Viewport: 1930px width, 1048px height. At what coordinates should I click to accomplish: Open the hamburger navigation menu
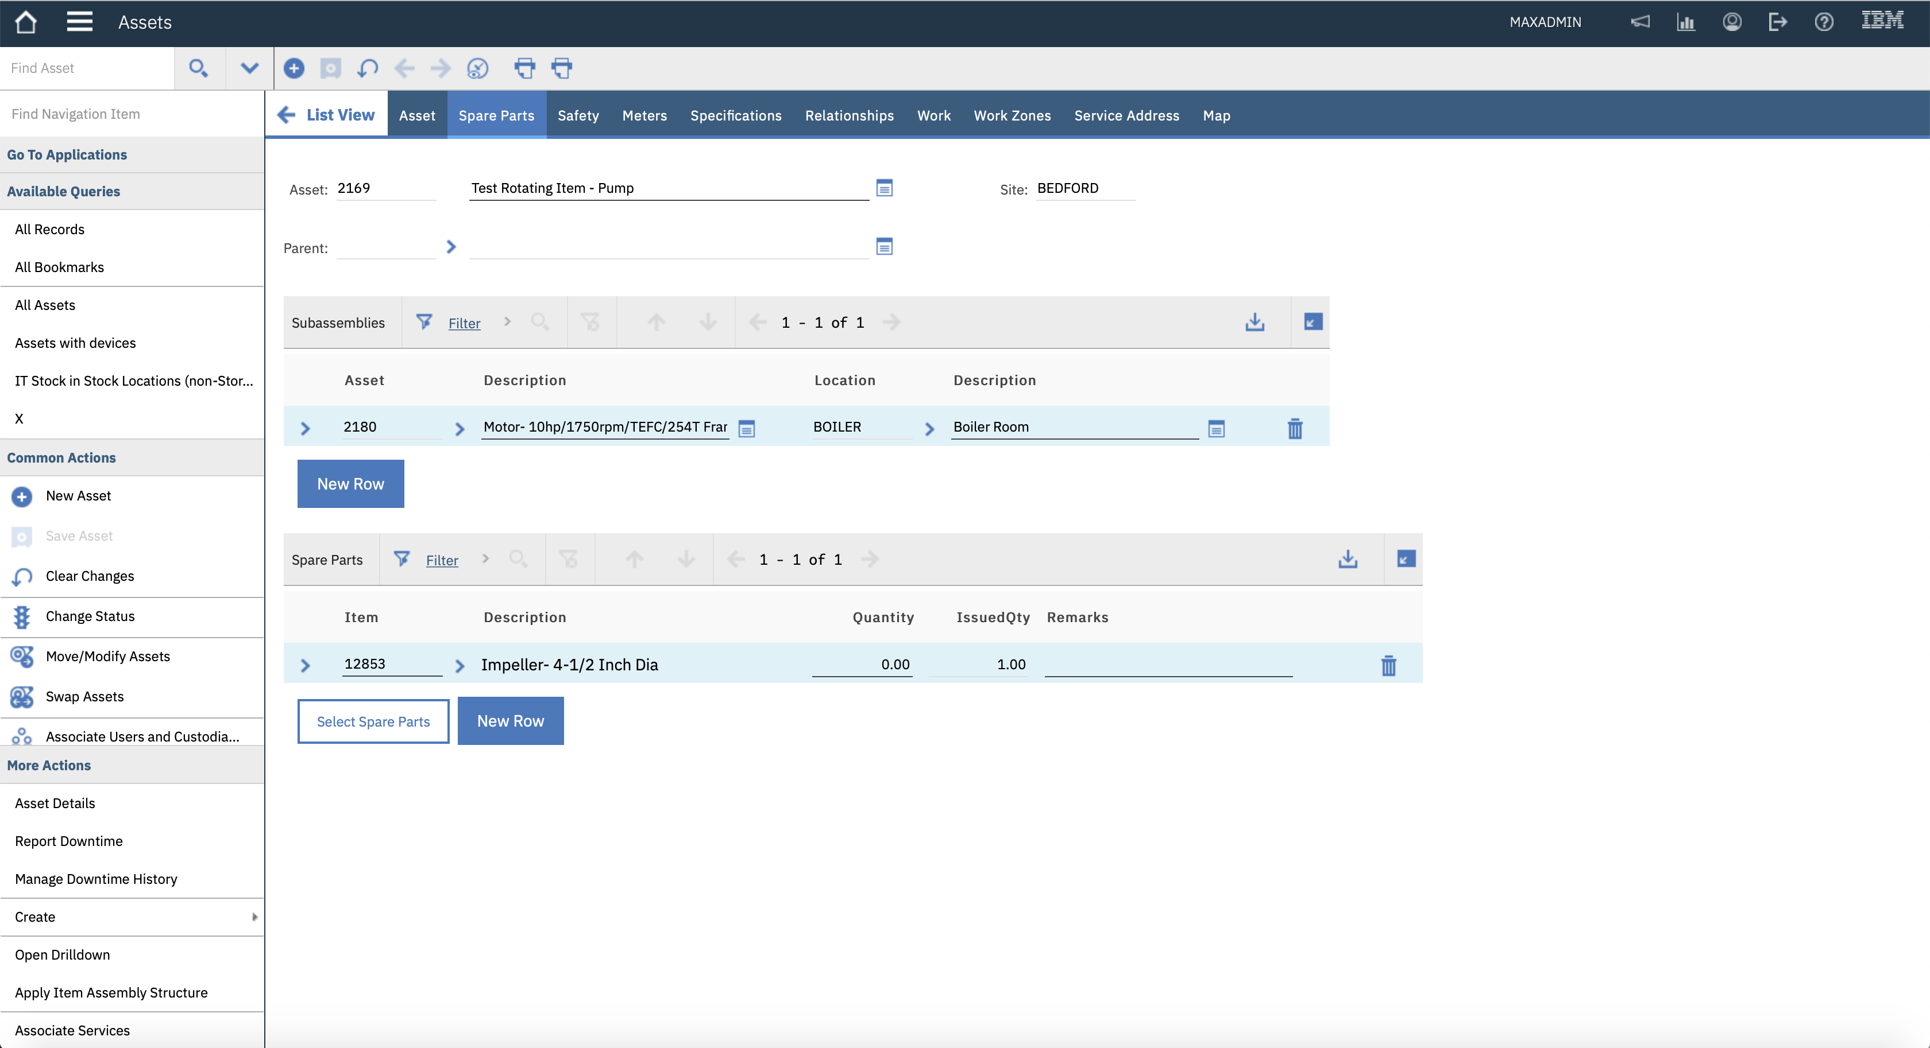[79, 22]
